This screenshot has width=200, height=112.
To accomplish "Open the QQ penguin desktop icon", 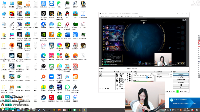I will [x=67, y=15].
